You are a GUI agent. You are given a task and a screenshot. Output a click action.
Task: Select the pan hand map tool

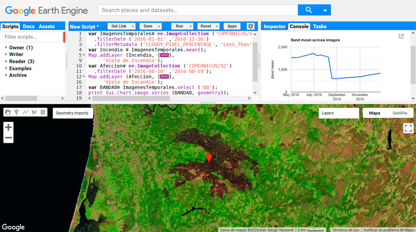point(8,112)
